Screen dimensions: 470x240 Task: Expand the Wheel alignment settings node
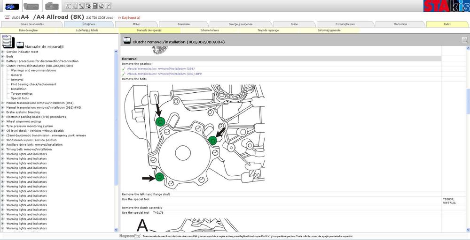(x=2, y=121)
